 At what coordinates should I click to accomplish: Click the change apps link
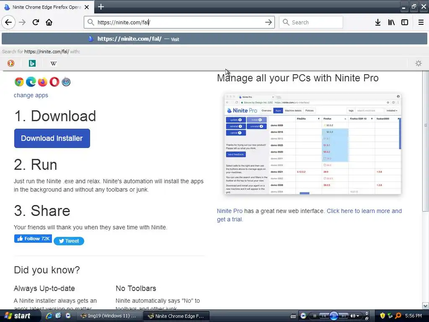(x=31, y=95)
